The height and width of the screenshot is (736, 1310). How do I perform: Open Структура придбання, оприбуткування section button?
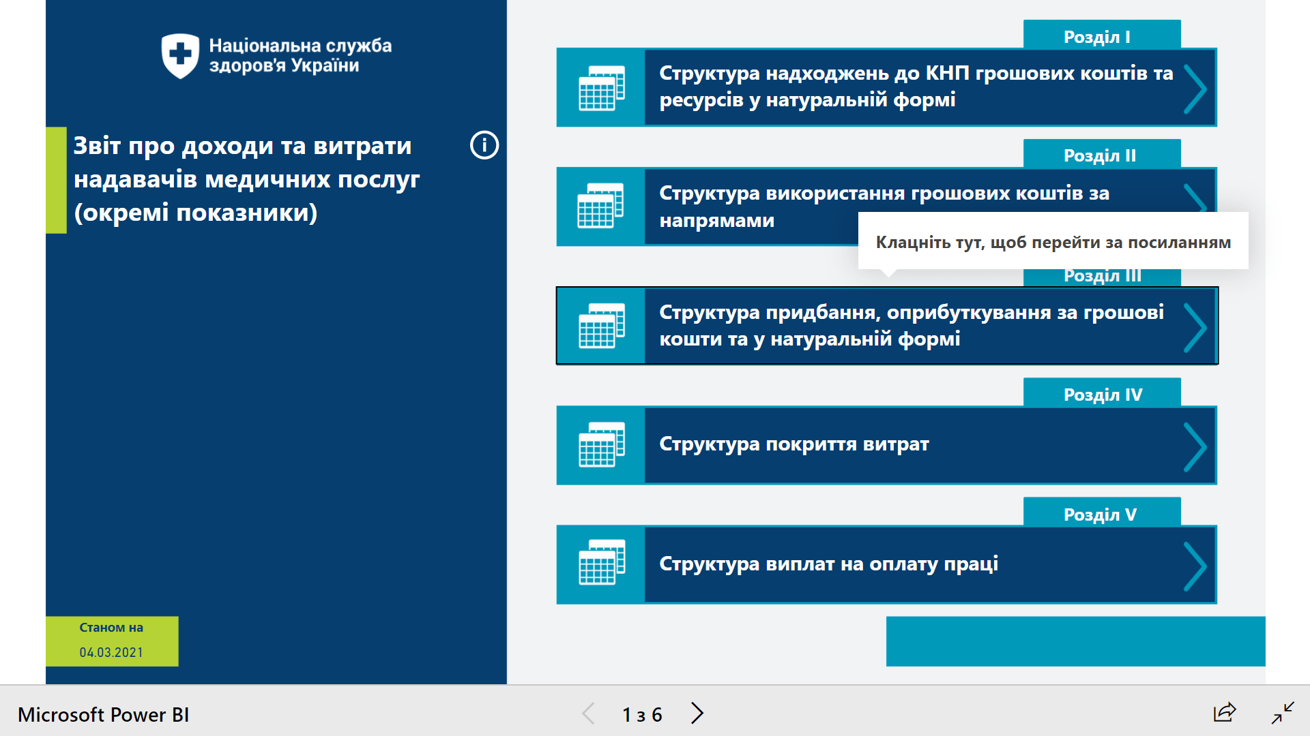[x=887, y=326]
